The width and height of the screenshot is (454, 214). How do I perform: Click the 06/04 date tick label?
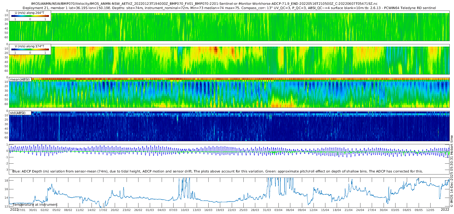(290, 210)
